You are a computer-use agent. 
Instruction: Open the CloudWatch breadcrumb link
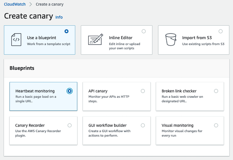[x=15, y=4]
